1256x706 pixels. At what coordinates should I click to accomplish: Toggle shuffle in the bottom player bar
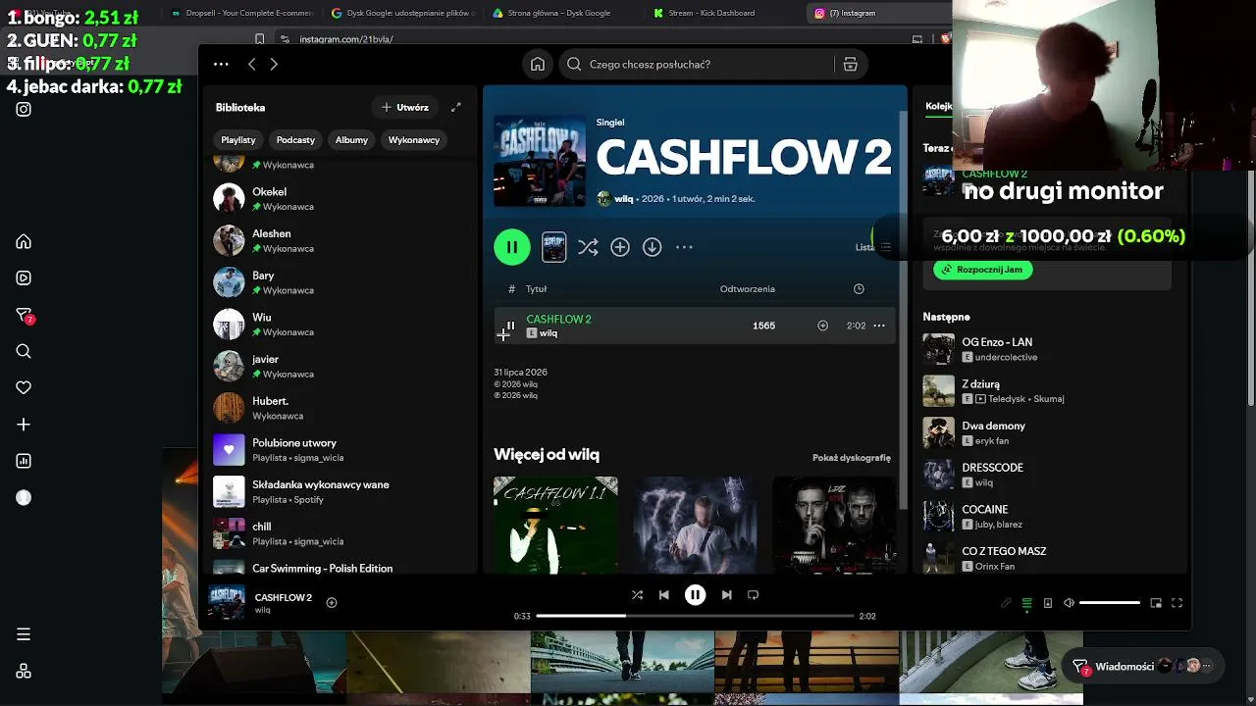click(637, 594)
